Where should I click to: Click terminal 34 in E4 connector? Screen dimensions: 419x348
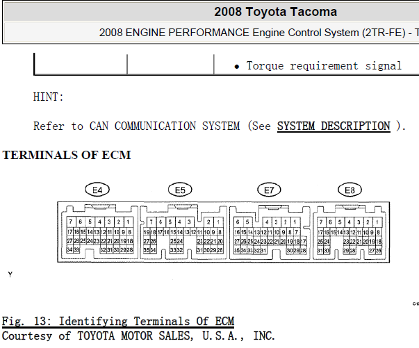click(x=69, y=250)
